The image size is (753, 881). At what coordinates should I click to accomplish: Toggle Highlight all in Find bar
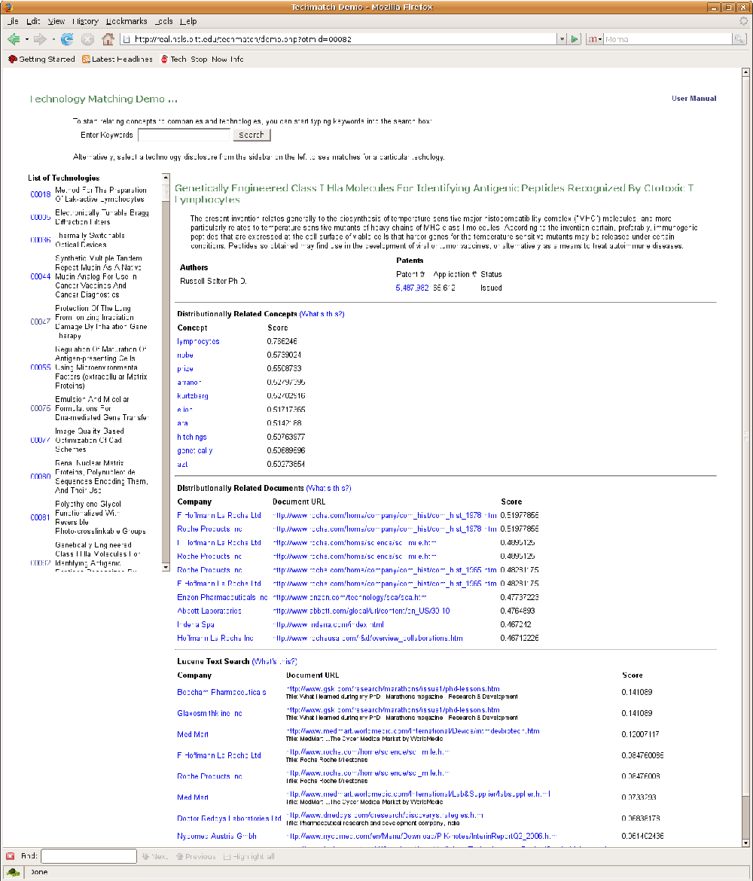coord(249,856)
